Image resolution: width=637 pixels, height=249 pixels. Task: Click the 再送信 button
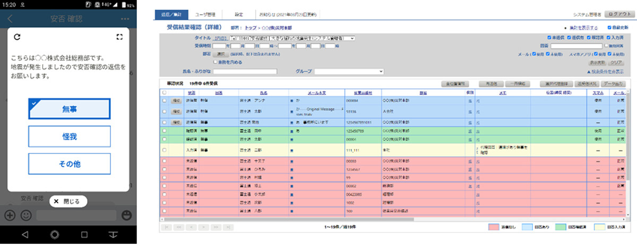coord(490,84)
